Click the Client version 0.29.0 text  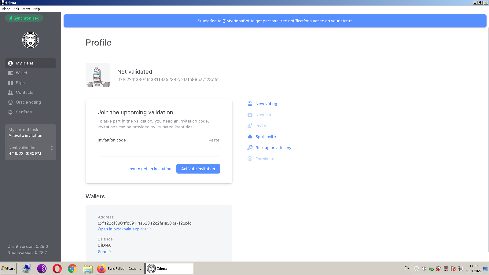click(x=28, y=246)
